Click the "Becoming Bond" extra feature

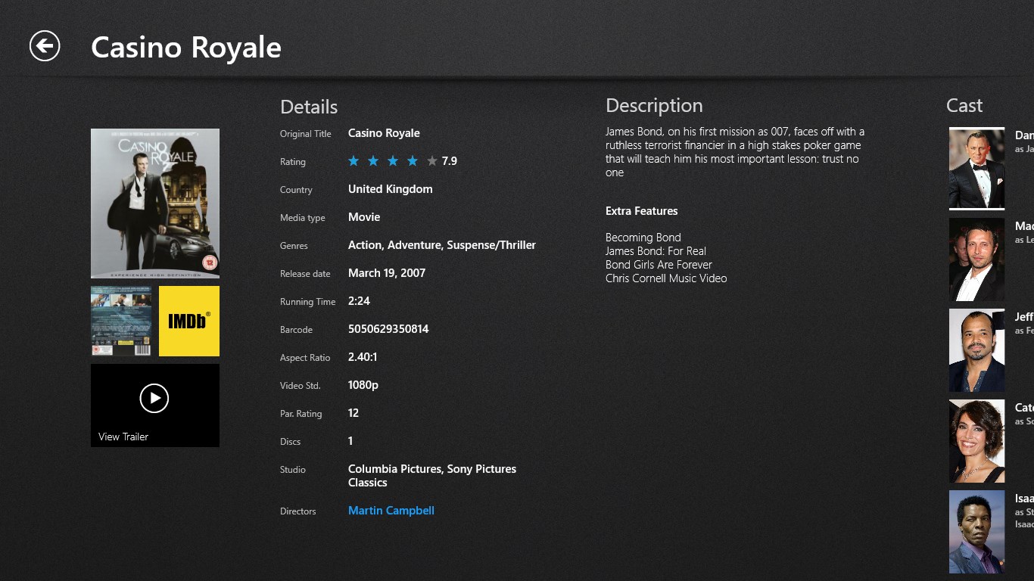(643, 238)
